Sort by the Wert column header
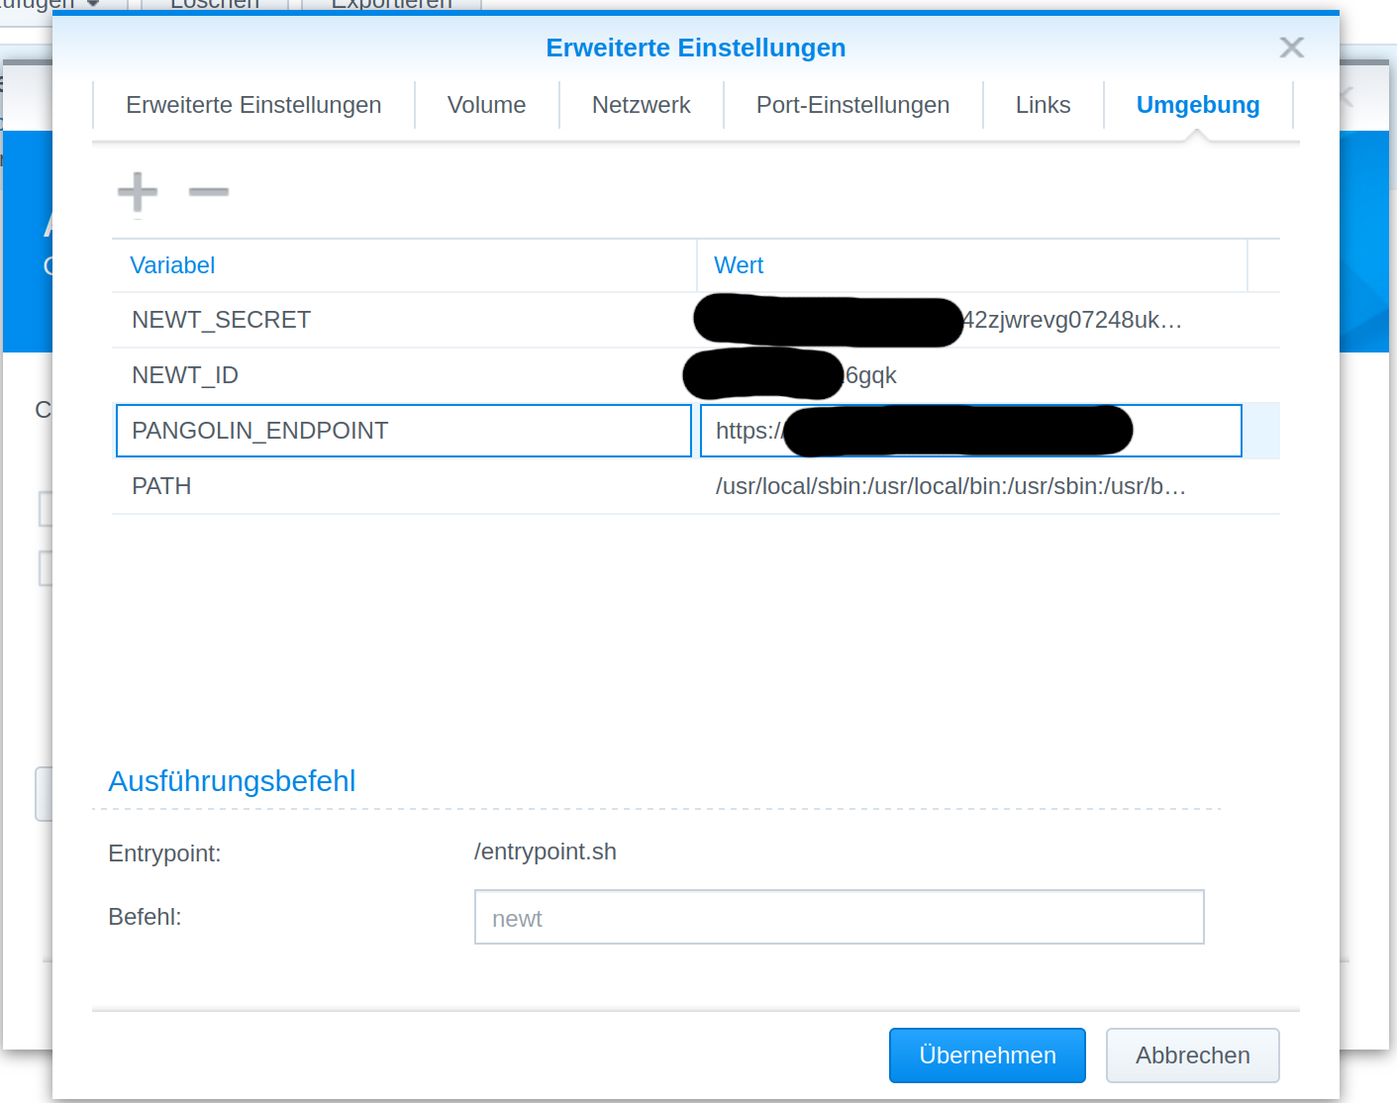Screen dimensions: 1397x1103 coord(972,265)
